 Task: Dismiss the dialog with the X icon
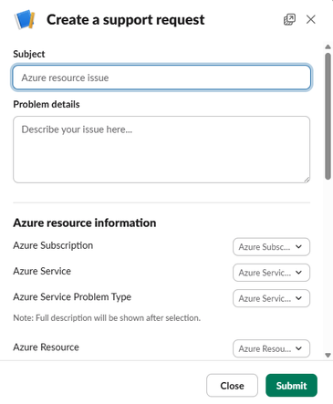311,20
